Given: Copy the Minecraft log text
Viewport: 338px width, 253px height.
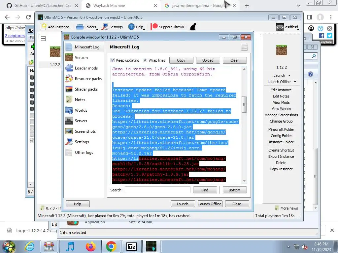Looking at the screenshot, I should click(181, 60).
